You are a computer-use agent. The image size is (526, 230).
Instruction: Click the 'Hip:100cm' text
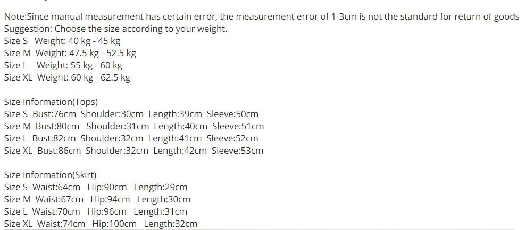click(x=114, y=224)
